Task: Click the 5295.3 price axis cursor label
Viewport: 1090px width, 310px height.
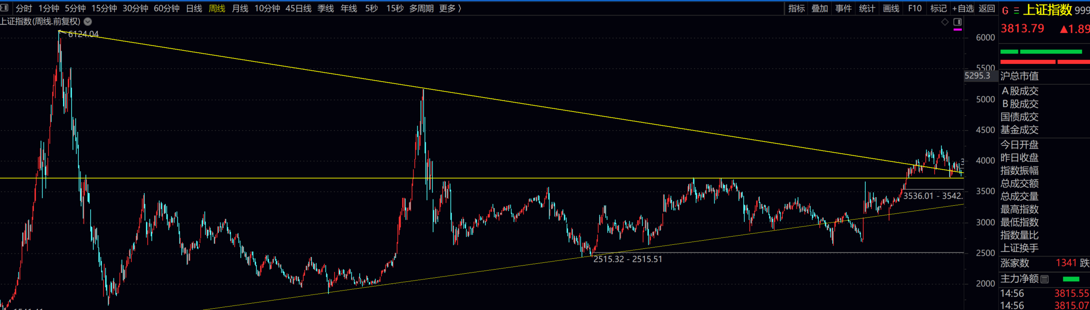Action: [978, 76]
